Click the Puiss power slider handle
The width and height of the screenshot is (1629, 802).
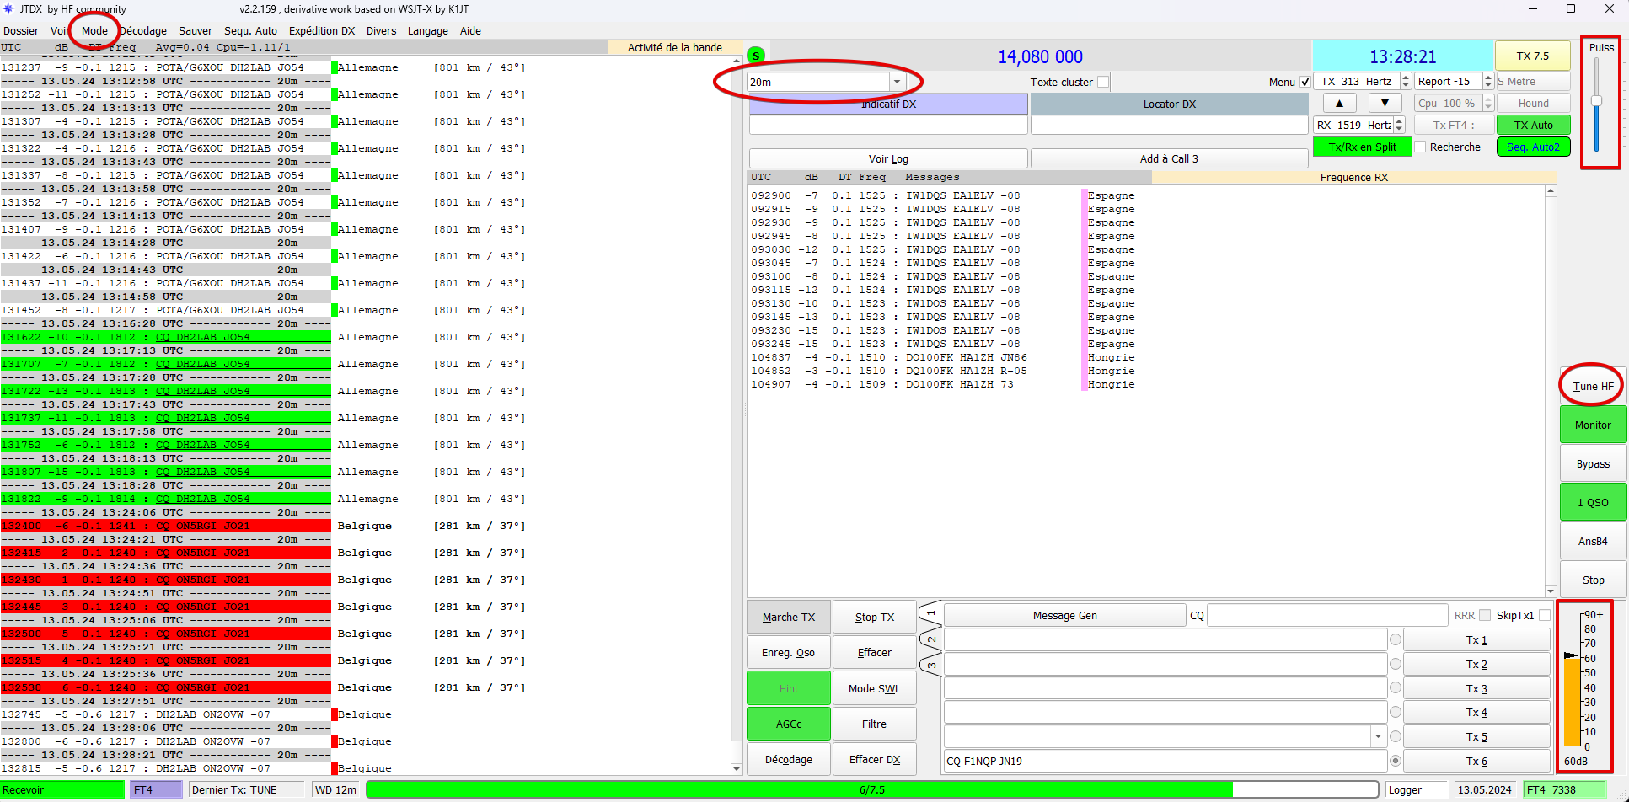coord(1596,101)
